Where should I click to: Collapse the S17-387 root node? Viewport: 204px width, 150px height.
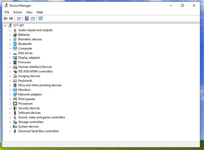[x=5, y=26]
